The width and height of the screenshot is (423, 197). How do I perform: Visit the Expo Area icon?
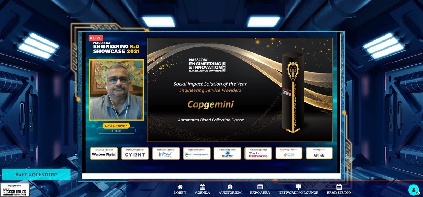[x=260, y=187]
